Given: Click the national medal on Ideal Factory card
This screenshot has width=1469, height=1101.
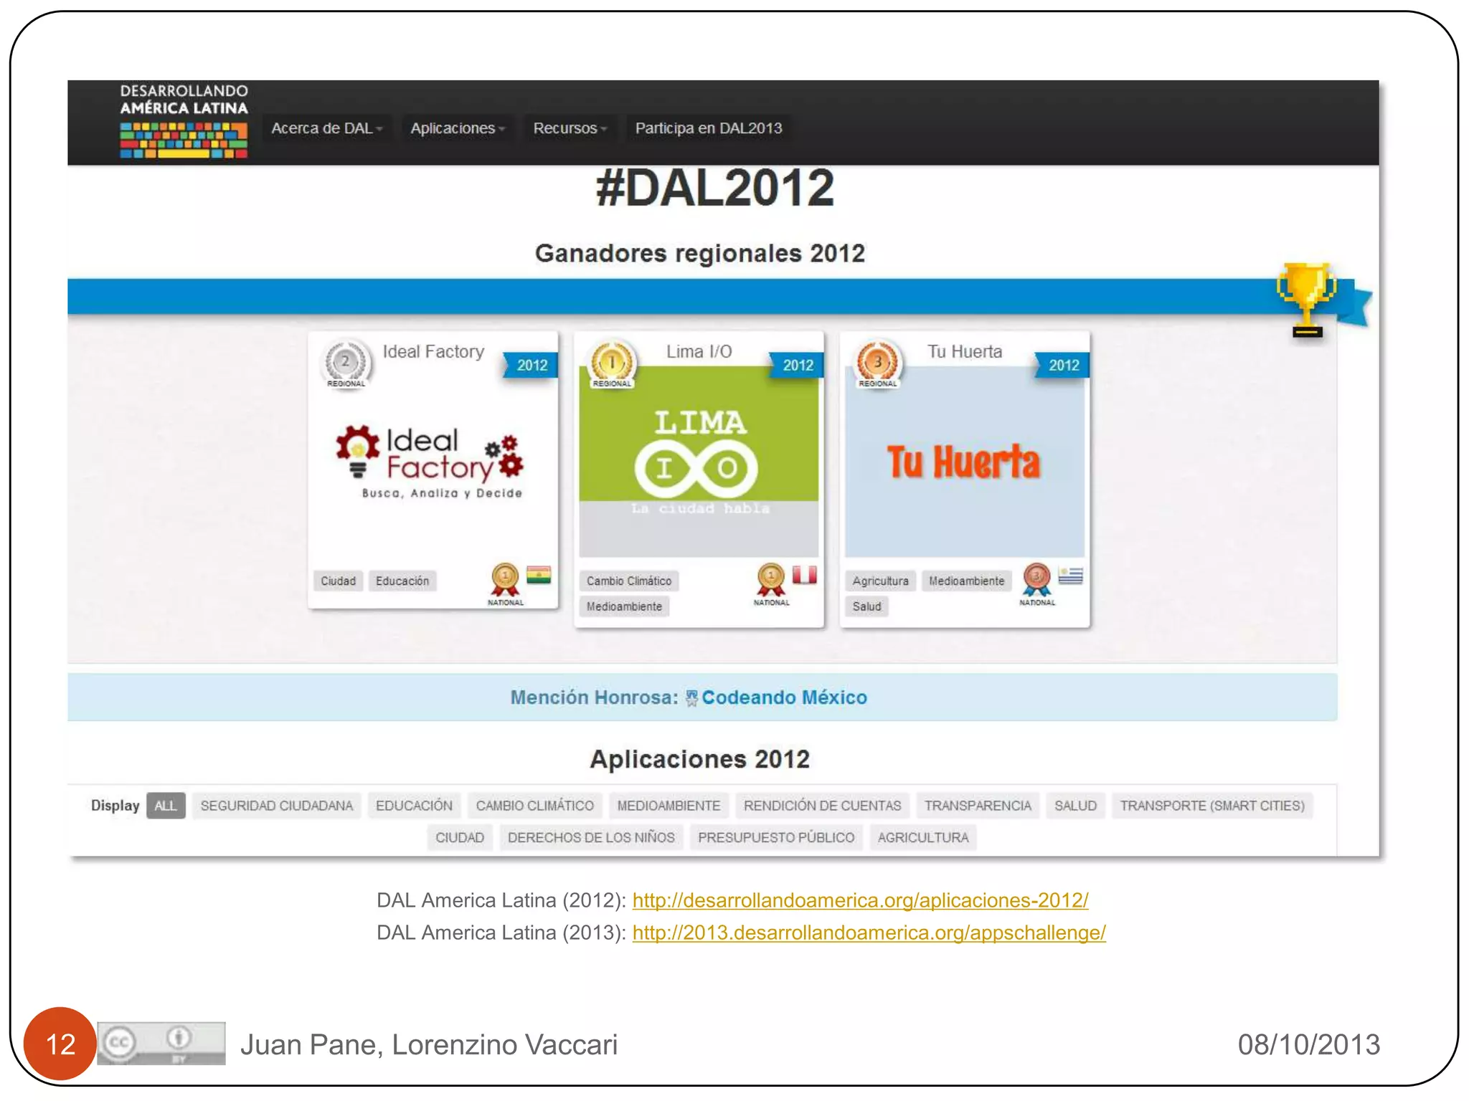Looking at the screenshot, I should [505, 583].
